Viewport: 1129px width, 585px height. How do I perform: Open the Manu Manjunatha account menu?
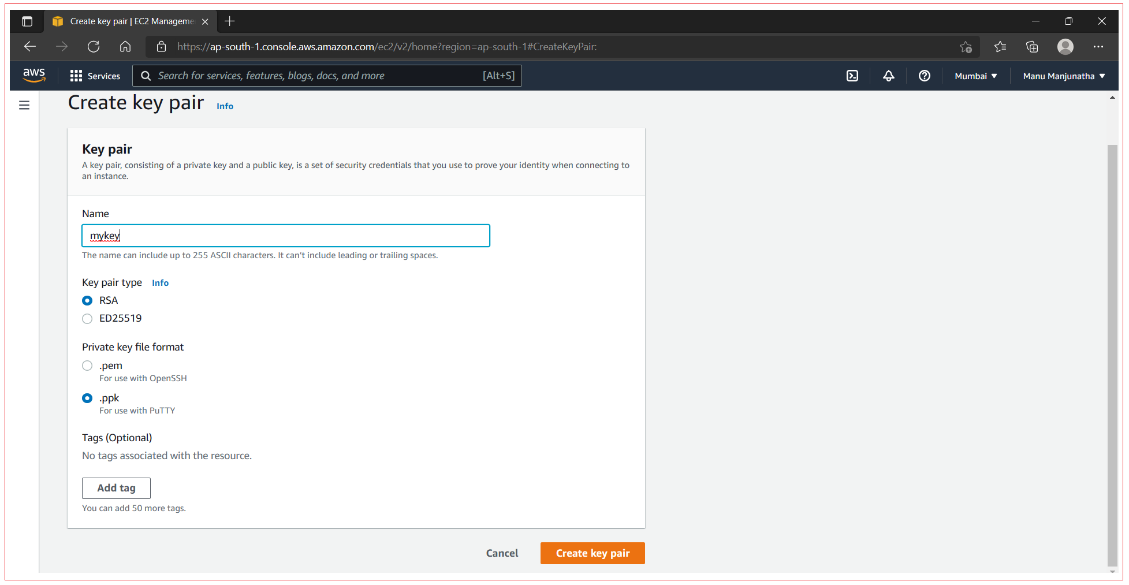pyautogui.click(x=1064, y=76)
